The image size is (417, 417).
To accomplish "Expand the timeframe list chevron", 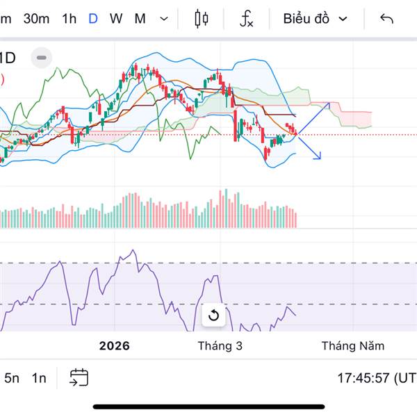I will pos(164,19).
